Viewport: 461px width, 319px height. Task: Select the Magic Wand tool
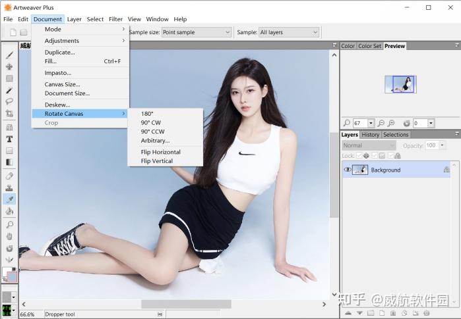coord(9,90)
